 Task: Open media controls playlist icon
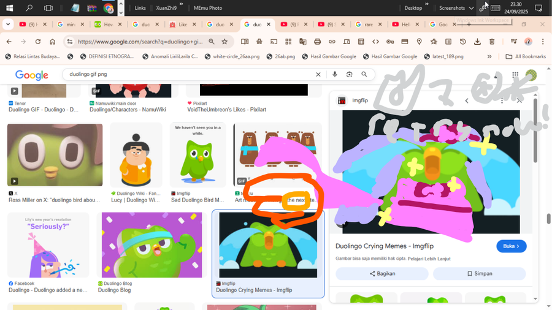tap(514, 42)
